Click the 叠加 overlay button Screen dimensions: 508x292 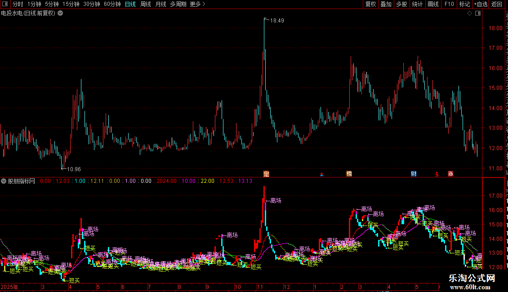pyautogui.click(x=386, y=4)
